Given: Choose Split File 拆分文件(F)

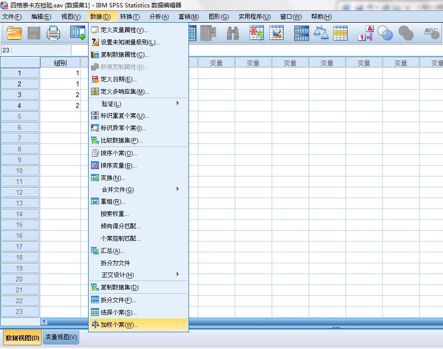Looking at the screenshot, I should [x=138, y=300].
